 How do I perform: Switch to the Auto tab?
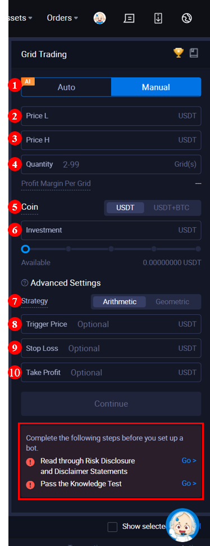click(x=66, y=87)
